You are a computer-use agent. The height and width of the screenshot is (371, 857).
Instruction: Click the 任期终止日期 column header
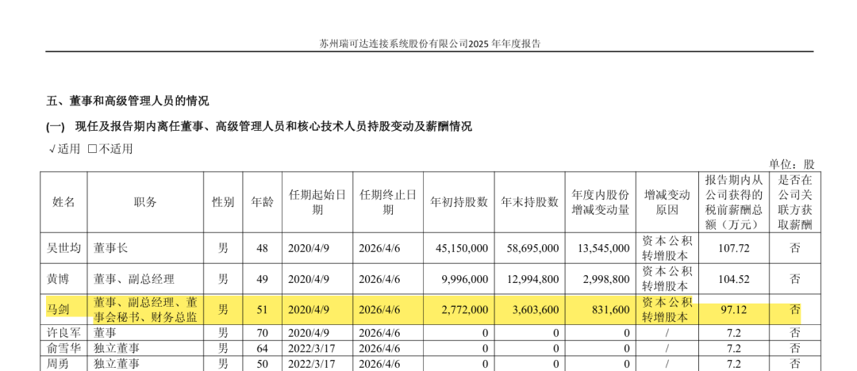[388, 202]
